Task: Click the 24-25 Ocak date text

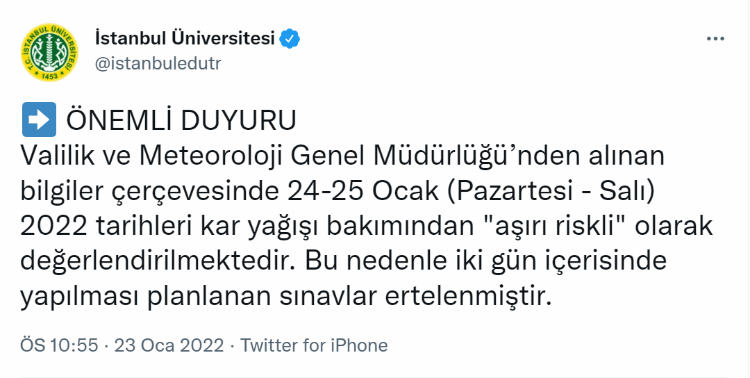Action: (363, 191)
